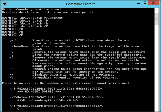161x112 pixels.
Task: Minimize the Command Prompt window
Action: coord(138,3)
